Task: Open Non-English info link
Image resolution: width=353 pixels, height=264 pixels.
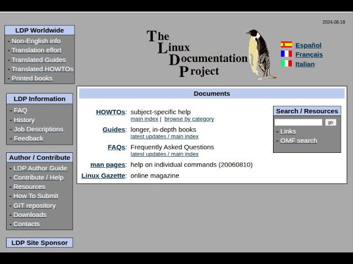Action: [36, 41]
